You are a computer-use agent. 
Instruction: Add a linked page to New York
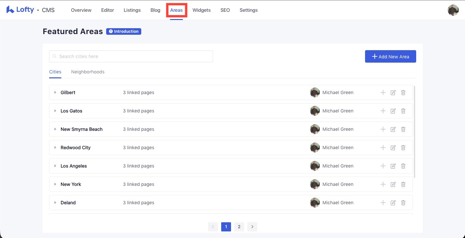tap(383, 184)
